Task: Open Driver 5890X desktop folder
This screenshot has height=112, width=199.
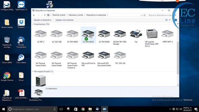Action: click(7, 59)
